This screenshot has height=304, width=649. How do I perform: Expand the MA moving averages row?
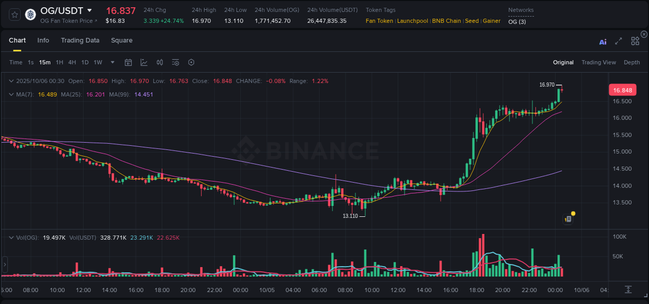coord(11,94)
